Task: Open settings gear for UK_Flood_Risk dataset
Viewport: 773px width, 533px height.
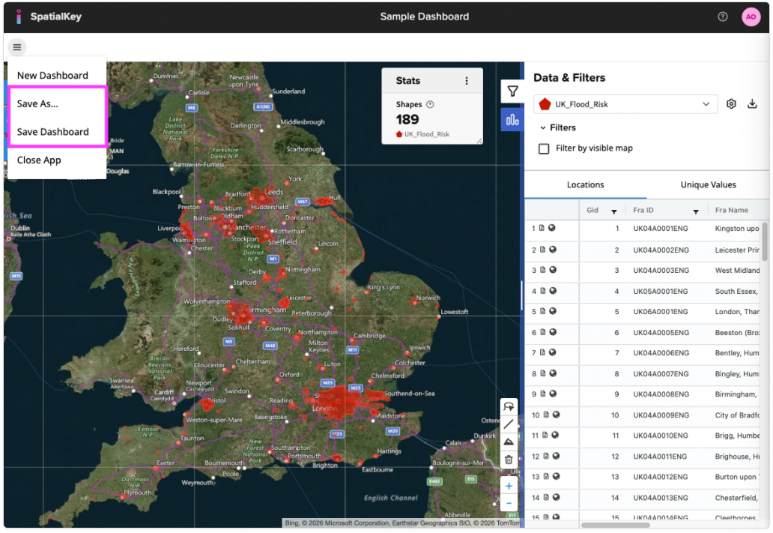Action: coord(731,103)
